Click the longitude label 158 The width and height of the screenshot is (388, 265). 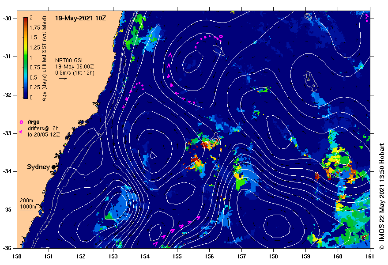click(273, 256)
